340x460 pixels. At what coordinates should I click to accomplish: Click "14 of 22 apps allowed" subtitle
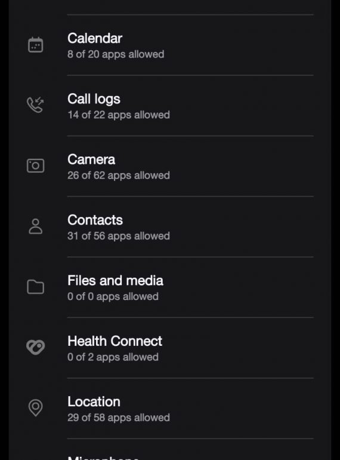[x=119, y=115]
